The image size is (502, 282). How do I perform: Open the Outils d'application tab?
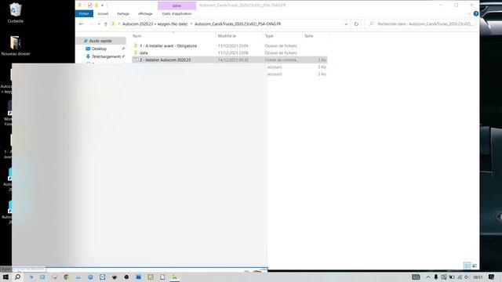tap(176, 14)
